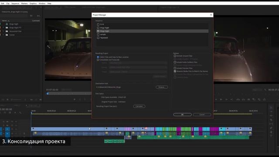
Task: Click the Comment column header
Action: pyautogui.click(x=36, y=20)
